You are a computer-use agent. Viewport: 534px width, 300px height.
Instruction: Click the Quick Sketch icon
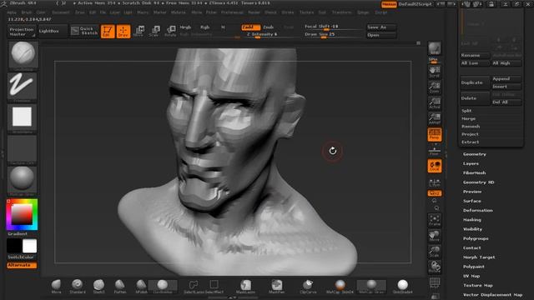tap(84, 31)
